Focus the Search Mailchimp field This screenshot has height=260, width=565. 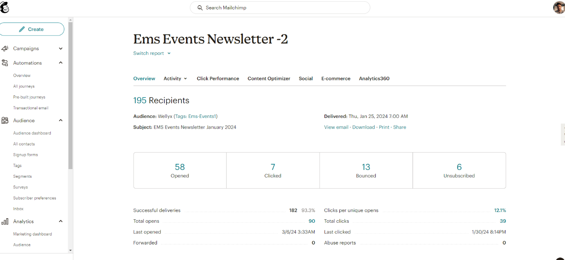click(x=280, y=8)
